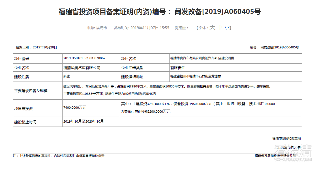Image resolution: width=319 pixels, height=169 pixels.
Task: Click issuing authority 福清市发展和改革局
Action: pos(286,138)
